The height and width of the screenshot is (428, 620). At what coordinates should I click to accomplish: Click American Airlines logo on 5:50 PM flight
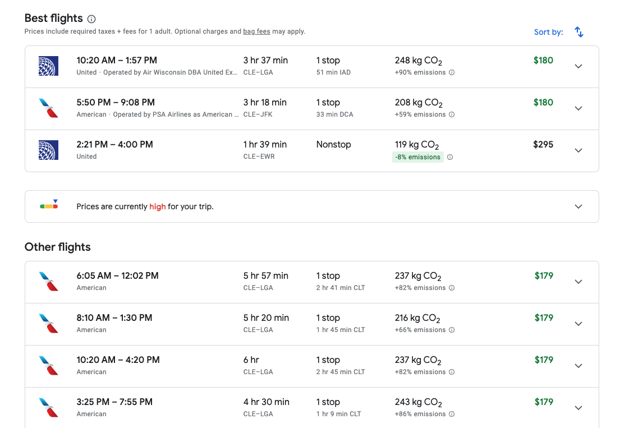[48, 108]
